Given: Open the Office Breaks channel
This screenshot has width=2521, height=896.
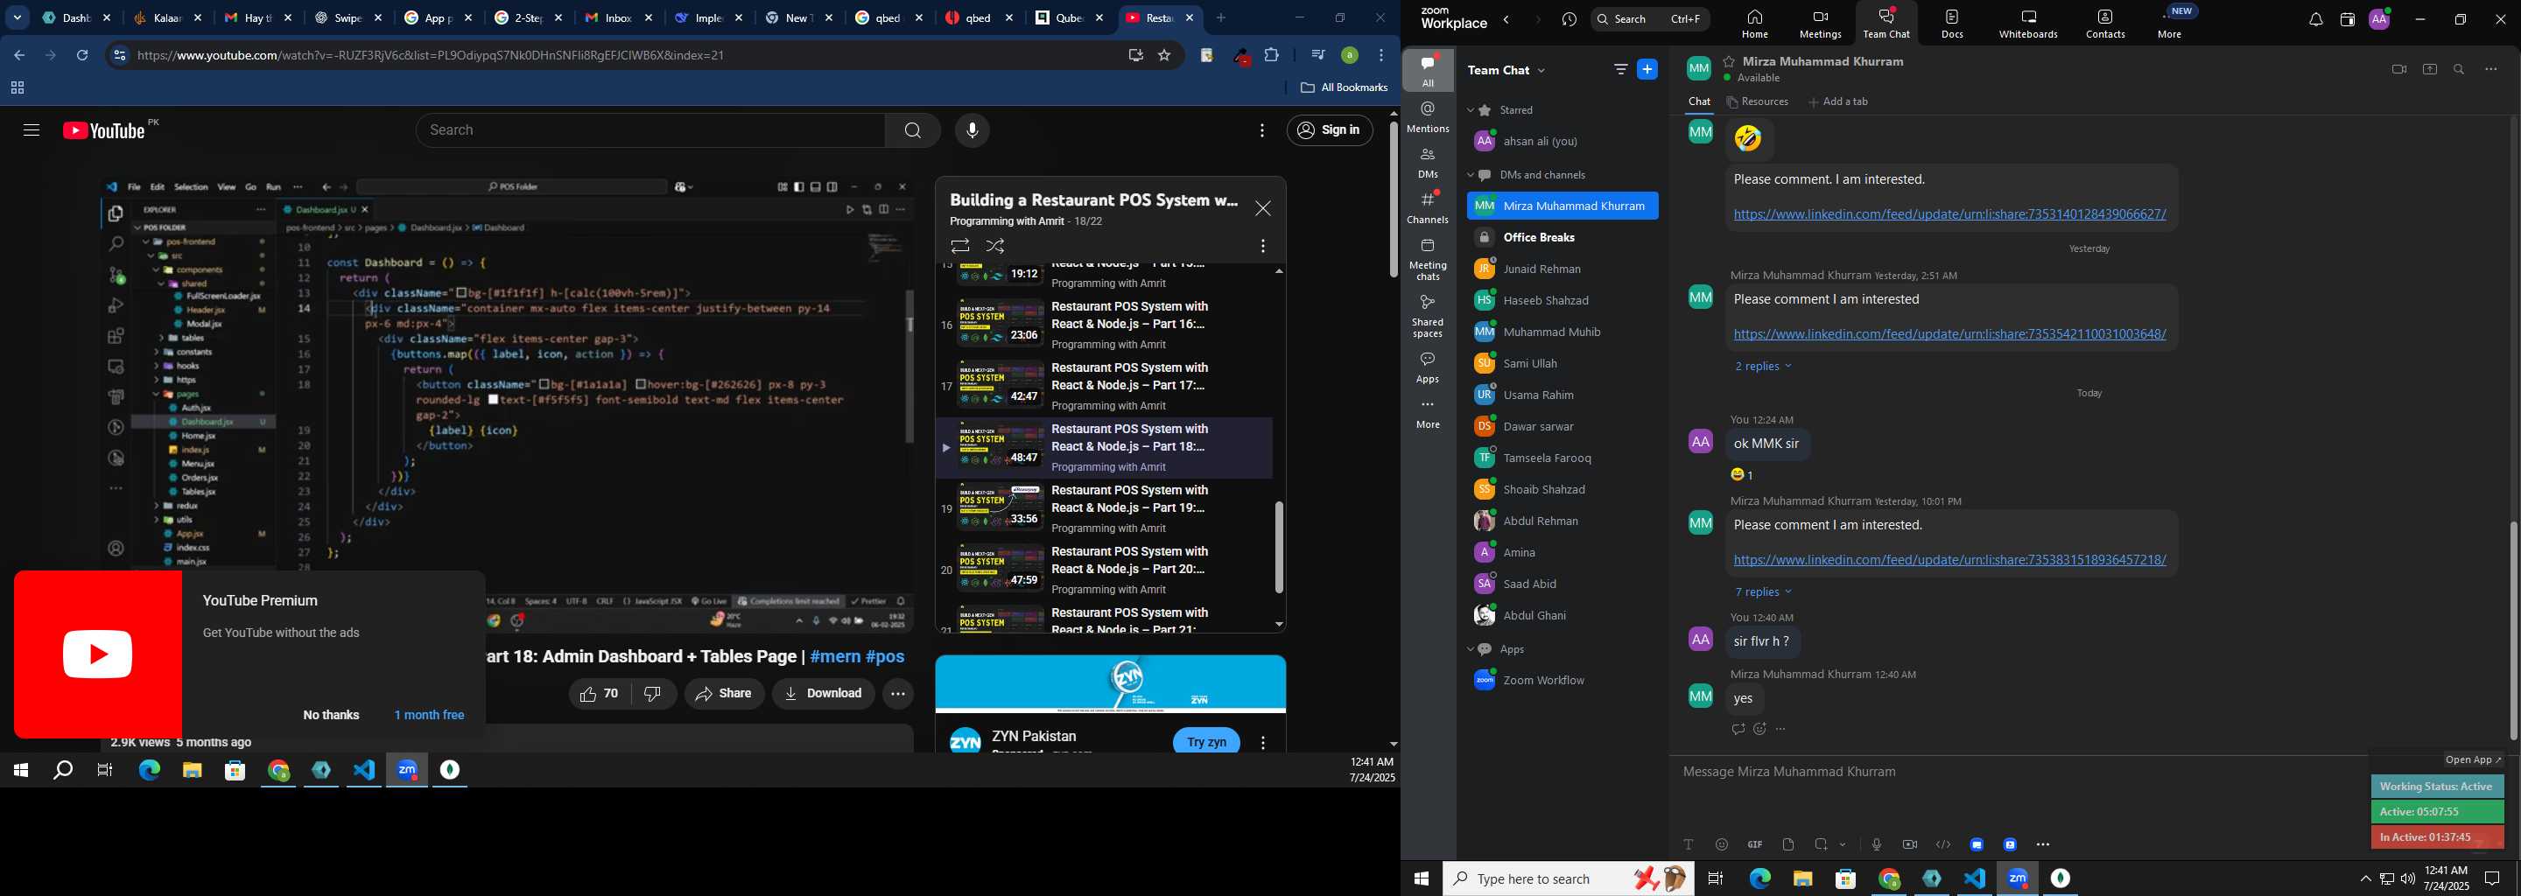Looking at the screenshot, I should (x=1562, y=238).
